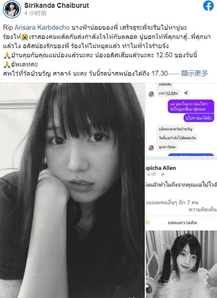Open tagged Arisara Karbdecho profile link
217x298 pixels.
coord(42,27)
